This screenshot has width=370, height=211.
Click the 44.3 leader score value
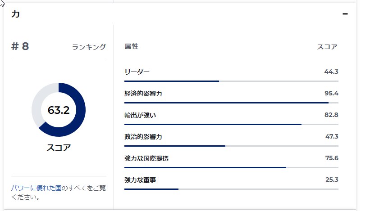(331, 72)
